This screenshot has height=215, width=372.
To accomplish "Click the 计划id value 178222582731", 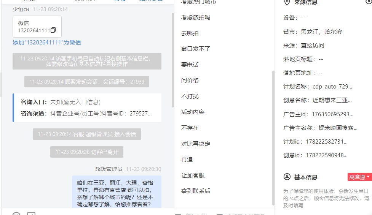I will [x=327, y=142].
